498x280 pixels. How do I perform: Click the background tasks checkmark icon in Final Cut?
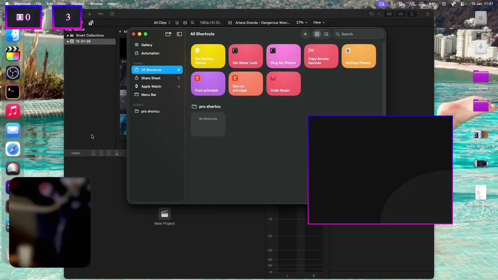[112, 14]
